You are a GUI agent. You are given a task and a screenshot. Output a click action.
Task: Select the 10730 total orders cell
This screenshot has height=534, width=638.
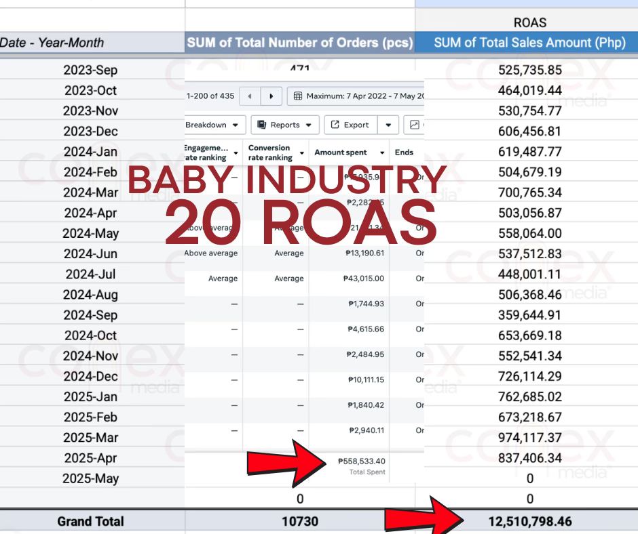[300, 521]
